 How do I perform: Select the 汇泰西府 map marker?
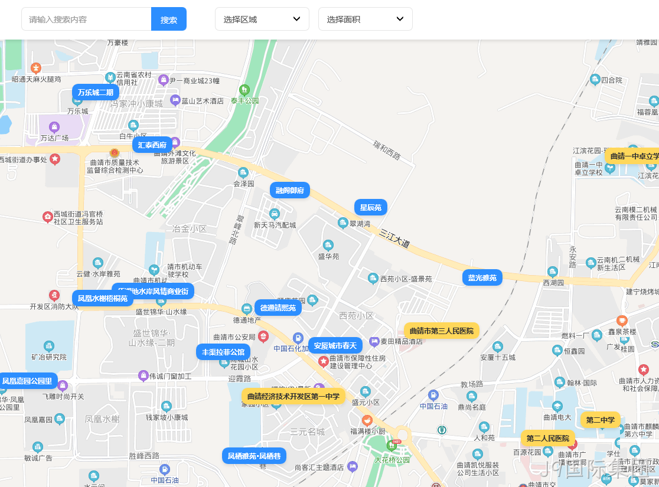(x=152, y=145)
